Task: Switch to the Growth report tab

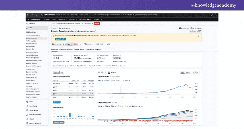Action: point(79,50)
